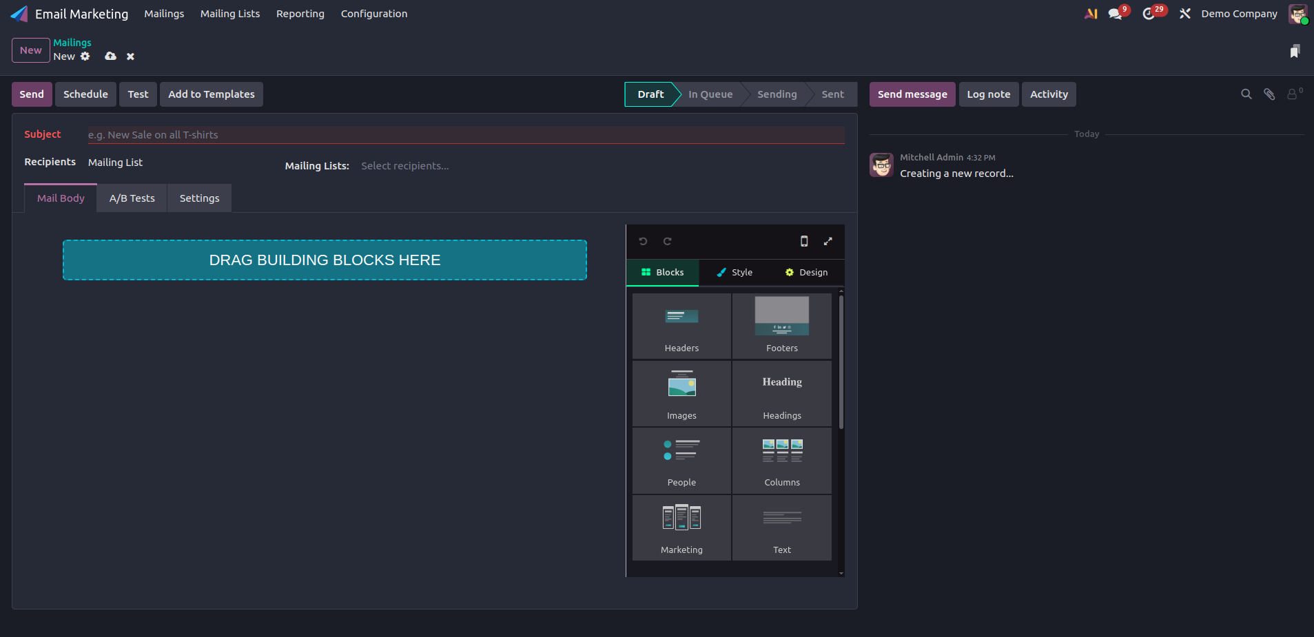Open the followers icon
Screen dimensions: 1314x637
point(1293,94)
